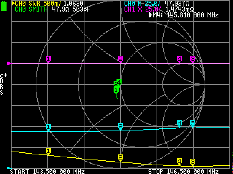Screen dimensions: 233x174
Task: Tap the STOP 146.500 MHz frequency field
Action: pos(183,171)
